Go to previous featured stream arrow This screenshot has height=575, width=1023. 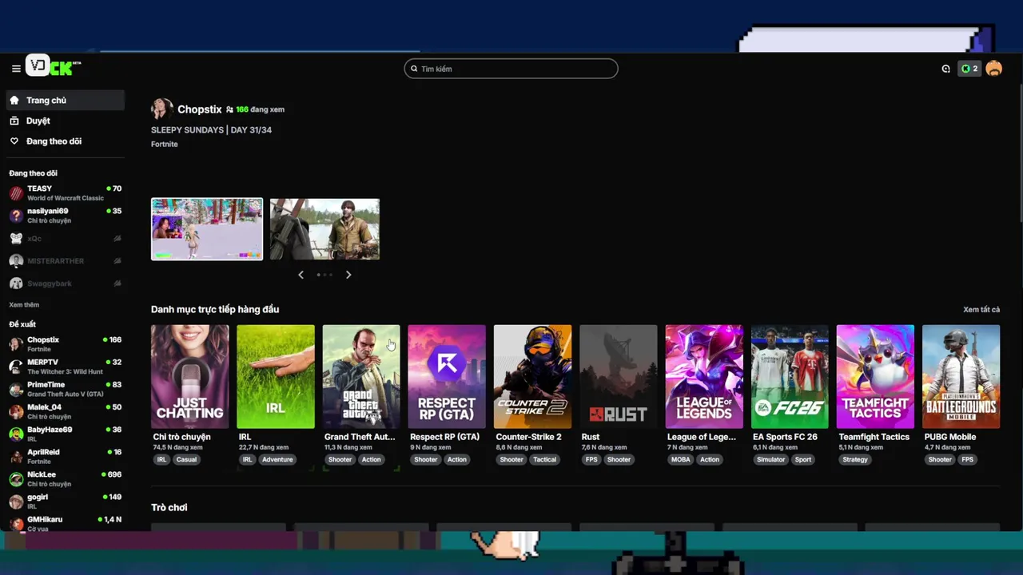pyautogui.click(x=301, y=275)
